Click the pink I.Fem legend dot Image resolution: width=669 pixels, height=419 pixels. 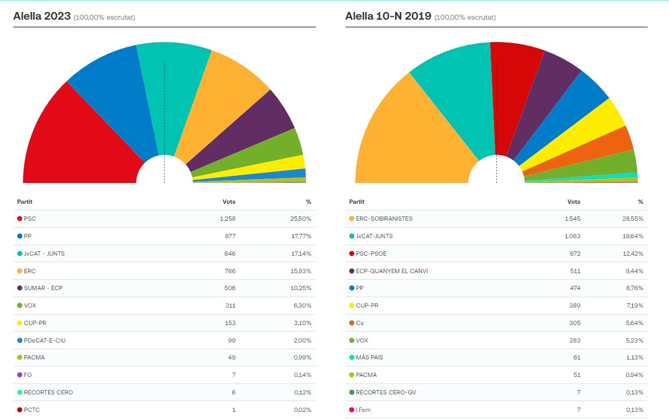(351, 410)
